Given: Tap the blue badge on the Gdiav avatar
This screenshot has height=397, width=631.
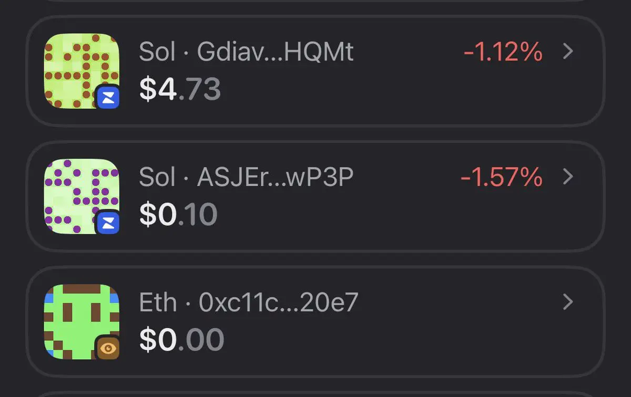Looking at the screenshot, I should click(108, 97).
